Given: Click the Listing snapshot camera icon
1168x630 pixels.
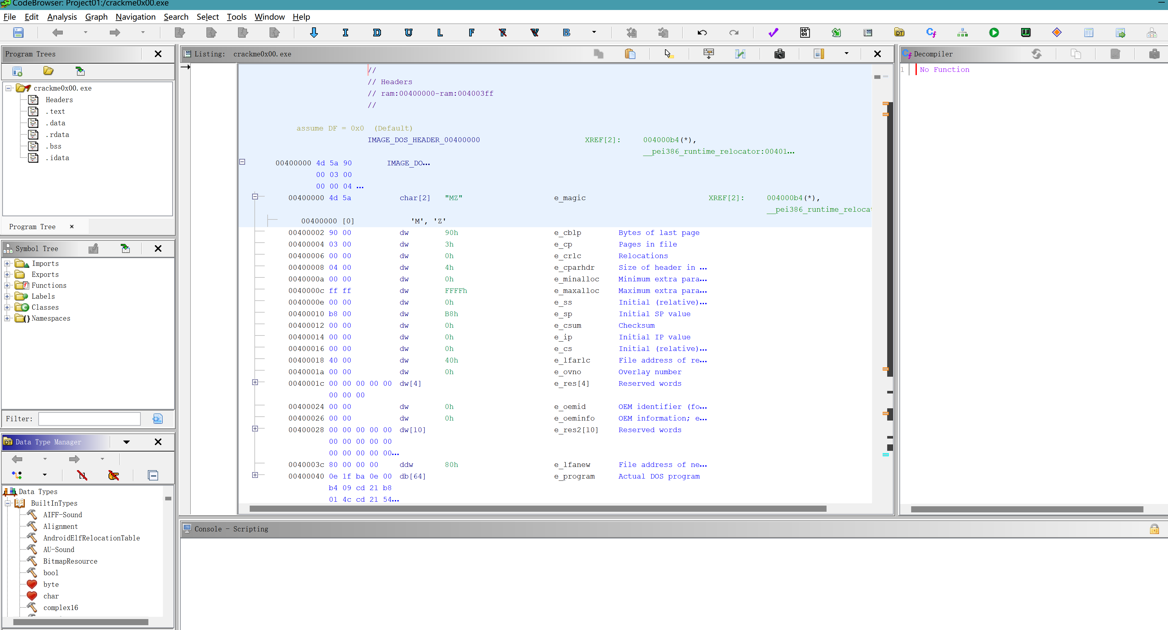Looking at the screenshot, I should (779, 54).
